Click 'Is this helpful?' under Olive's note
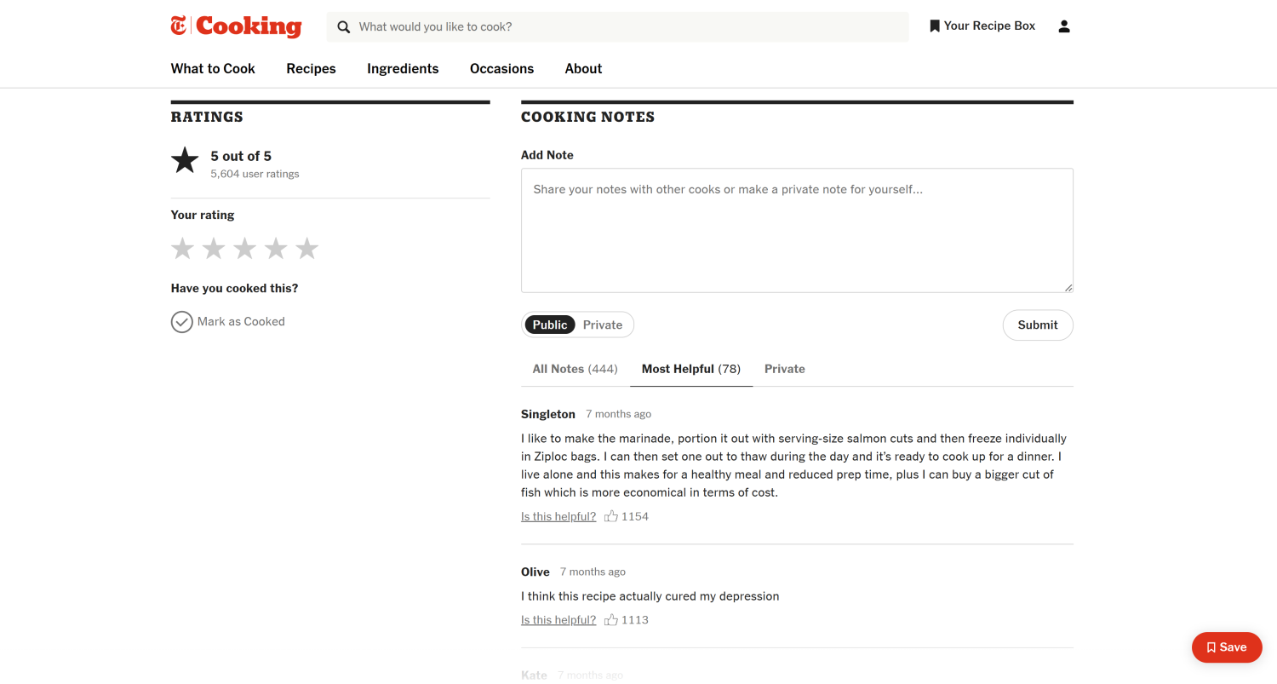1277x684 pixels. [x=558, y=619]
